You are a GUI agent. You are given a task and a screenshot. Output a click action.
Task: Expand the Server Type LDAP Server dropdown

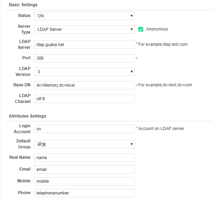tap(84, 29)
